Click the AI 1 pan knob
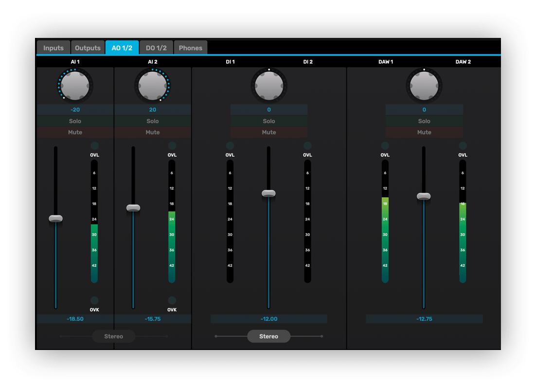Viewport: 535px width, 384px height. 75,85
